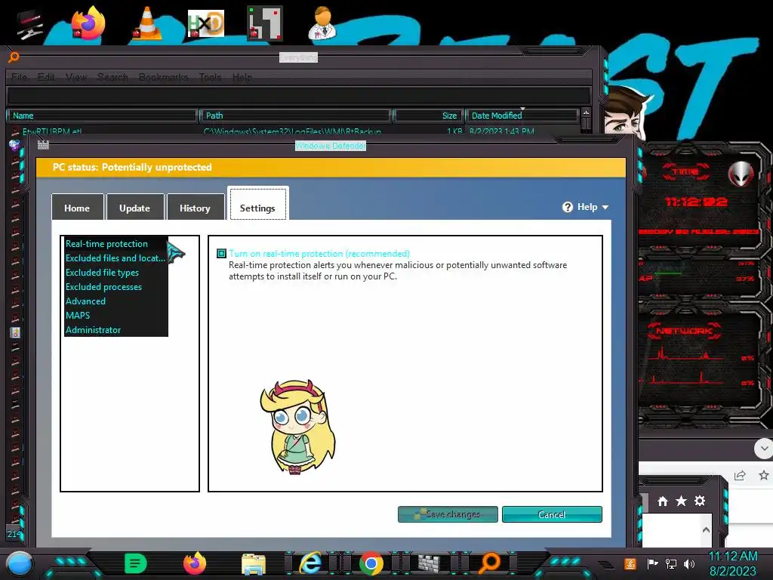This screenshot has height=580, width=773.
Task: Open the Firefox desktop shortcut
Action: tap(88, 23)
